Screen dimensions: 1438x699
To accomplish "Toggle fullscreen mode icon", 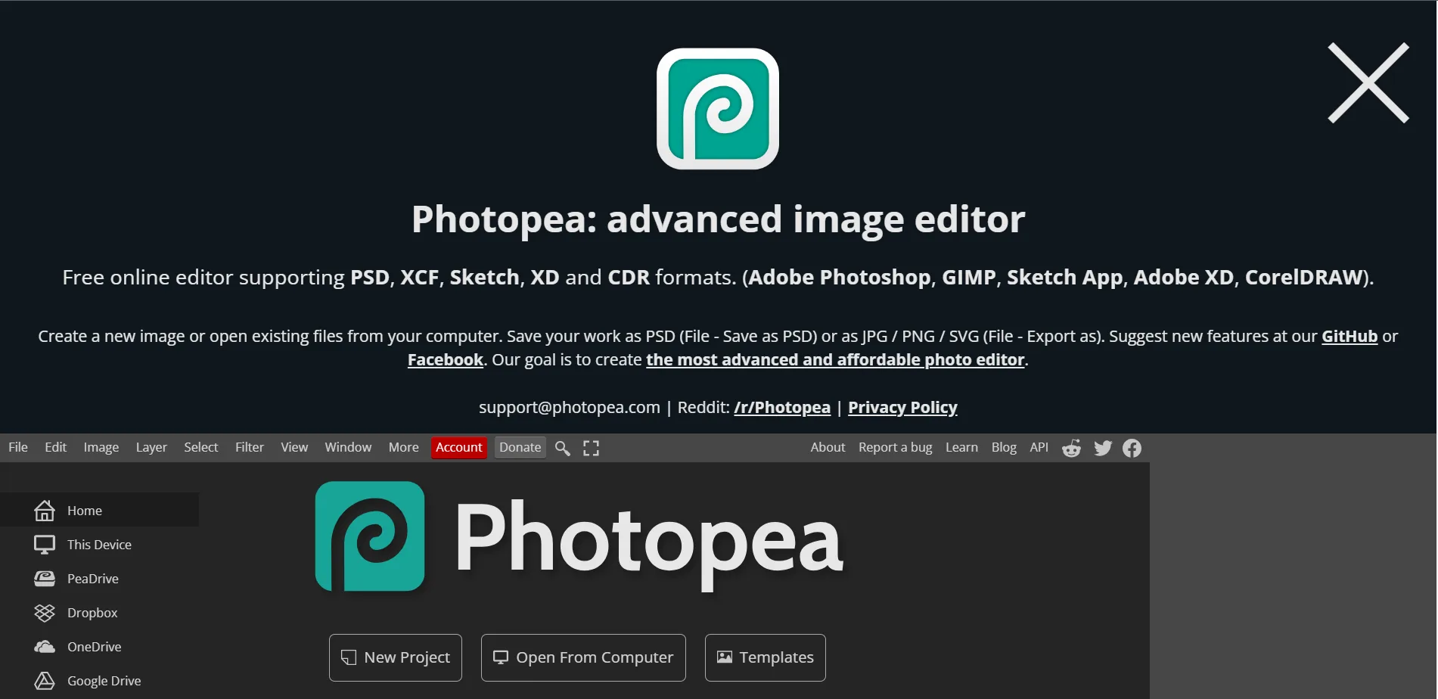I will click(x=591, y=448).
